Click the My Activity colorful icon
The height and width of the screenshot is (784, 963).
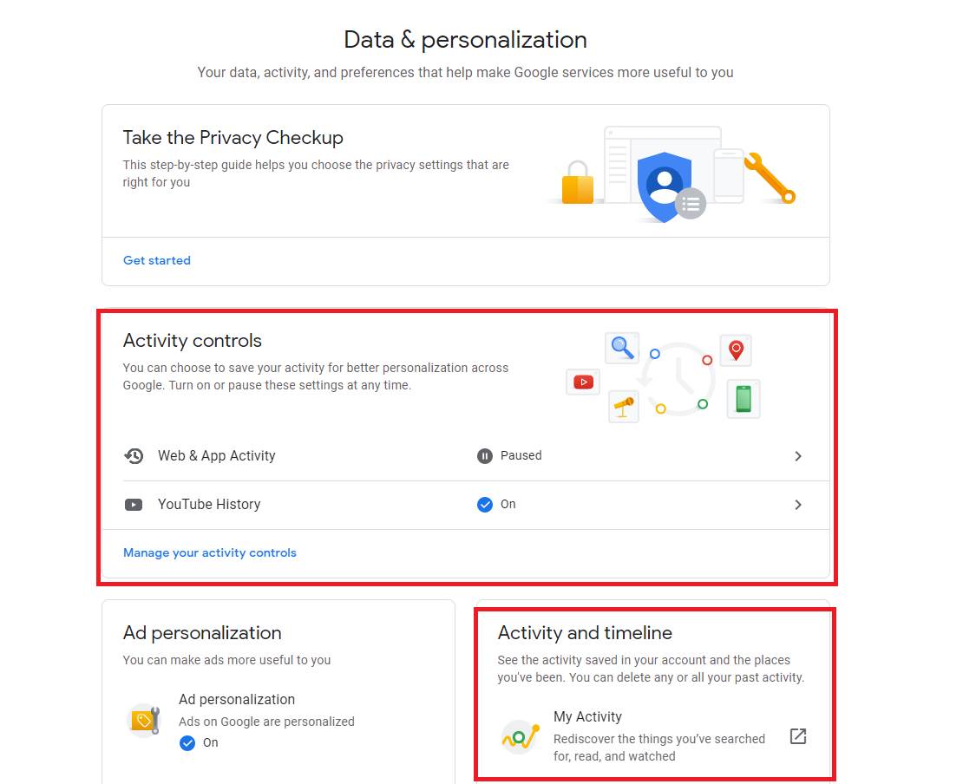tap(521, 736)
